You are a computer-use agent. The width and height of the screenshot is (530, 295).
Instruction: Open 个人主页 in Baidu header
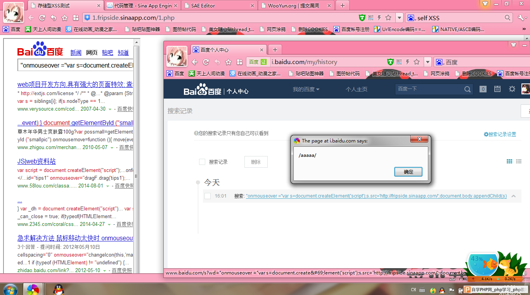tap(357, 89)
